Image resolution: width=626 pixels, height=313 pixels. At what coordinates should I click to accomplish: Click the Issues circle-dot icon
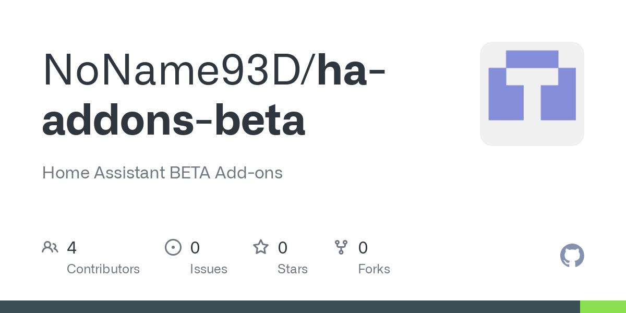(x=173, y=247)
